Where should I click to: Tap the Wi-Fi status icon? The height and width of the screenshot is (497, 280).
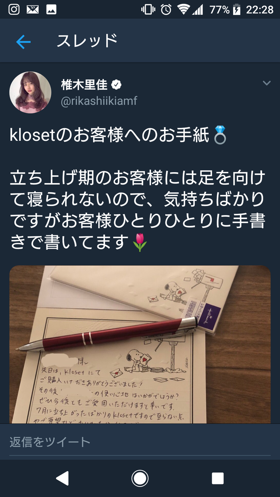click(x=184, y=10)
